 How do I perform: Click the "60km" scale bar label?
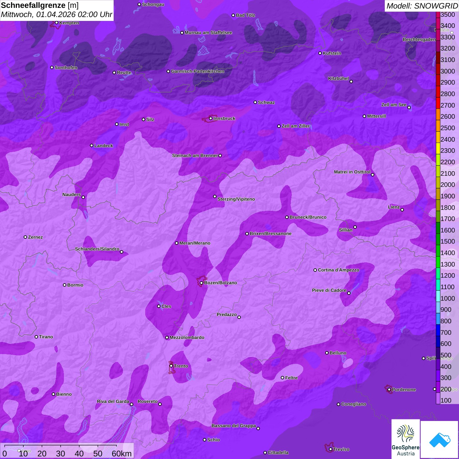pos(122,453)
